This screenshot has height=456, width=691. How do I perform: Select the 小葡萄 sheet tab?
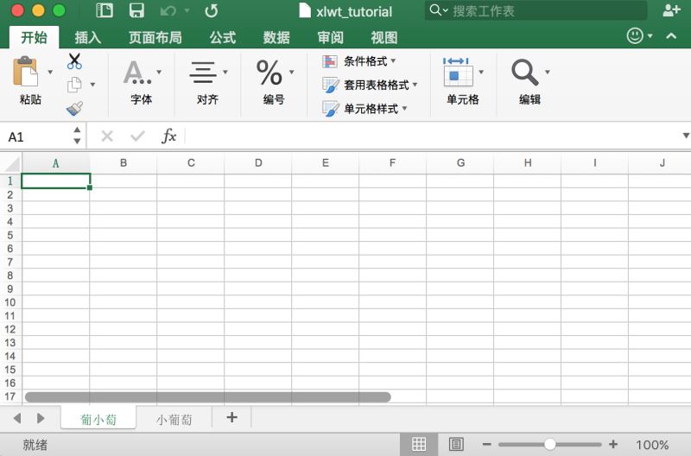tap(174, 419)
